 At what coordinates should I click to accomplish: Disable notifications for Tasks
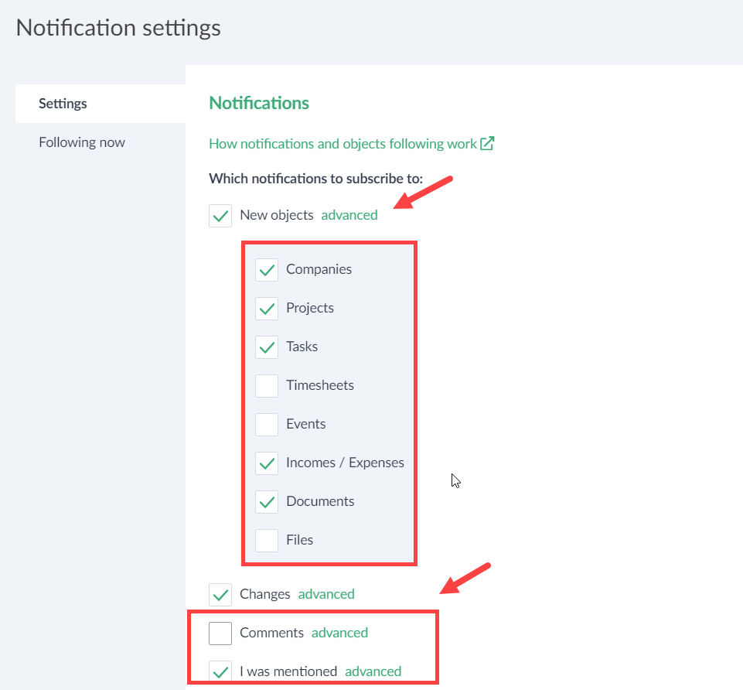[267, 347]
